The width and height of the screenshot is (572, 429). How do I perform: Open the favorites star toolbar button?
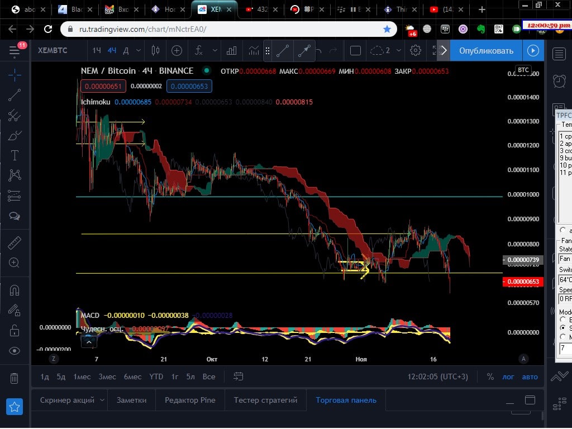coord(15,407)
